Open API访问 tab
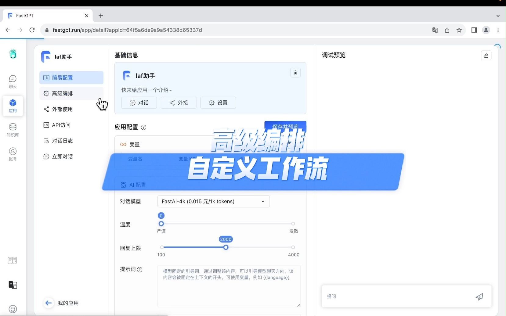The image size is (506, 316). click(71, 125)
